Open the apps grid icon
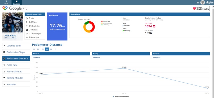Screen dimensions: 214x98 (x=198, y=2)
